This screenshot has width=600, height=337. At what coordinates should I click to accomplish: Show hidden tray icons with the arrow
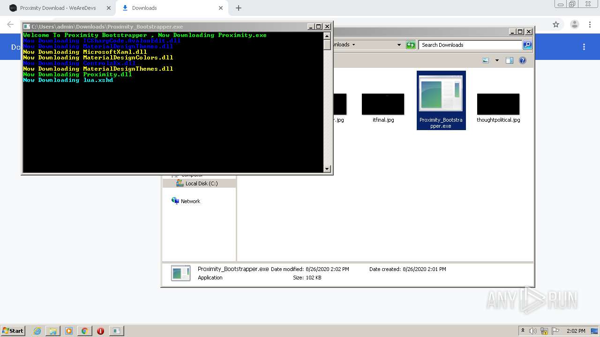point(523,331)
